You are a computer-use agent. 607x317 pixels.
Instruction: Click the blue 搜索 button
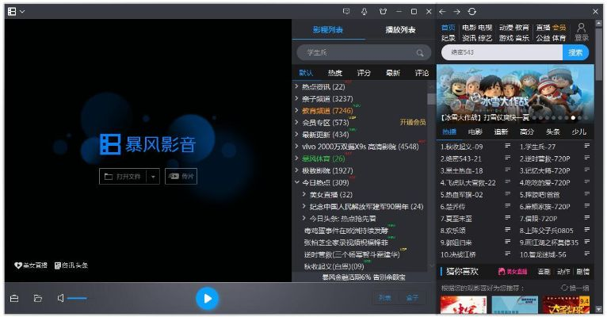(x=575, y=52)
